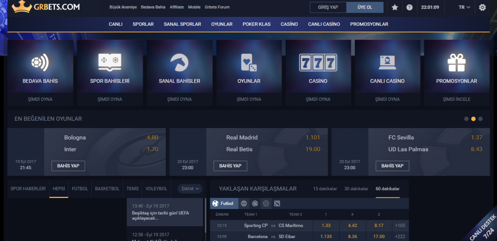Open the POKER KLAS menu
The image size is (497, 241).
pos(256,24)
